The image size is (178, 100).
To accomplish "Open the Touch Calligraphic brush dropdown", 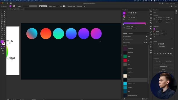I will click(x=48, y=6).
